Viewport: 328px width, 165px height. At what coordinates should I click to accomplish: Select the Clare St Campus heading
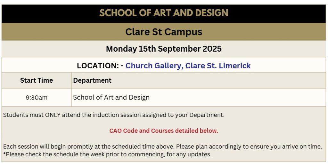pos(164,32)
